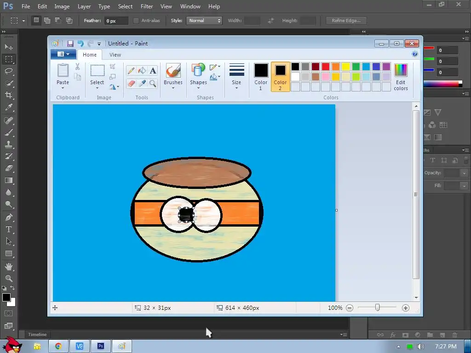The height and width of the screenshot is (353, 471).
Task: Click the Undo arrow in Paint
Action: point(80,44)
